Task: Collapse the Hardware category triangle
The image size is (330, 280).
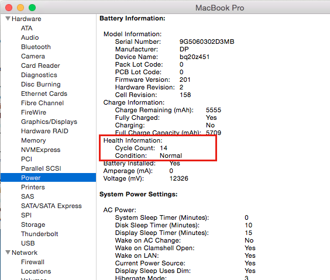Action: (8, 19)
